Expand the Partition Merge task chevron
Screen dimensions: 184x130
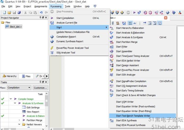click(x=19, y=120)
